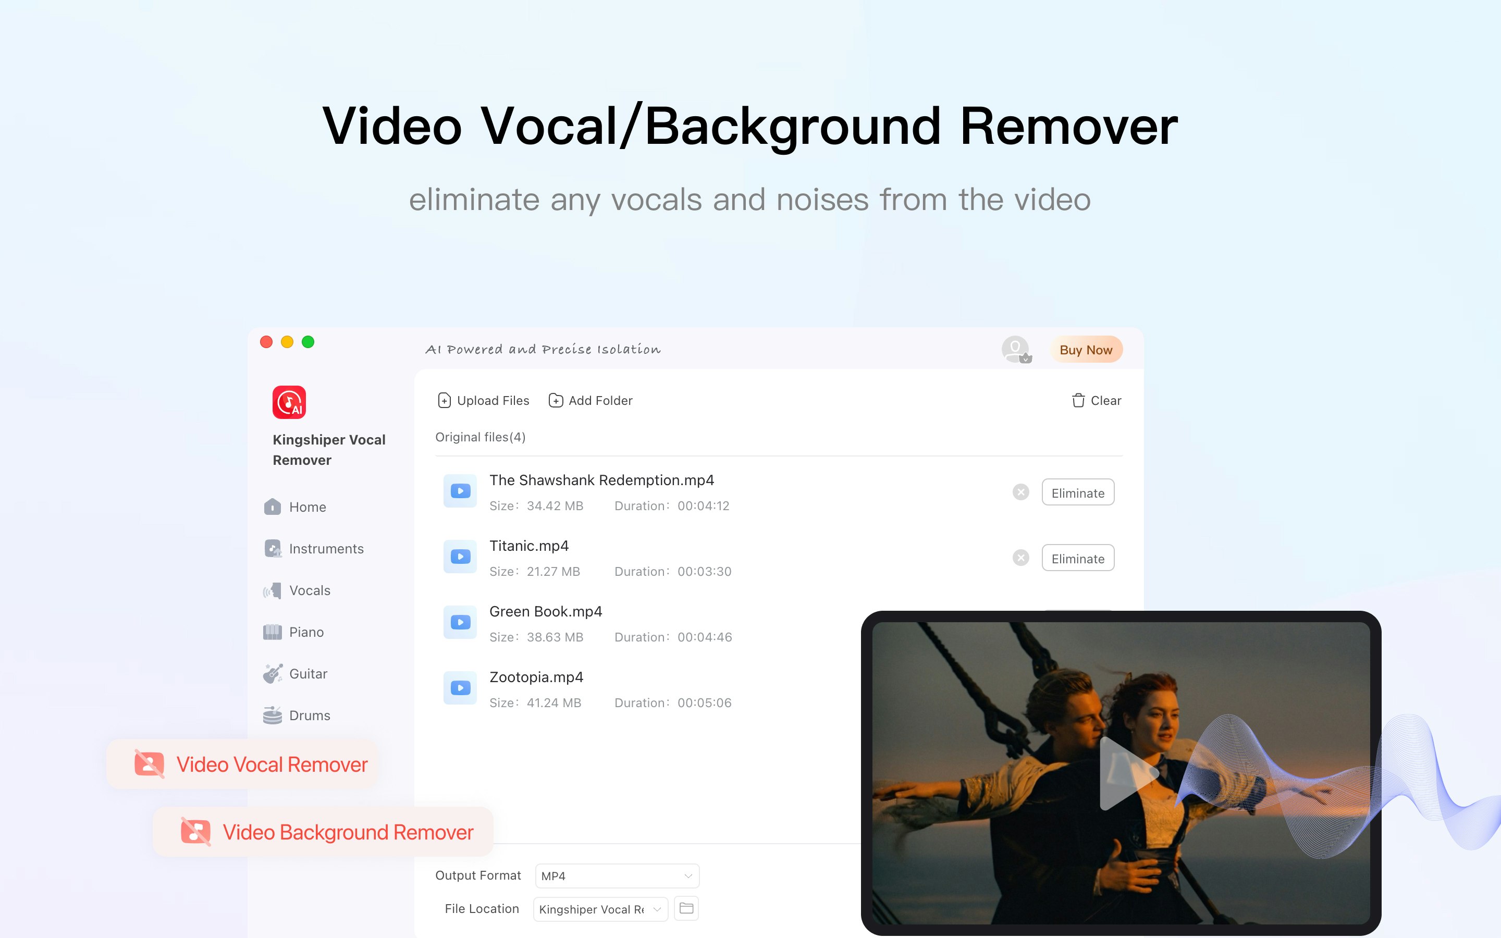The height and width of the screenshot is (938, 1501).
Task: Click video icon for Zootopia.mp4
Action: 460,688
